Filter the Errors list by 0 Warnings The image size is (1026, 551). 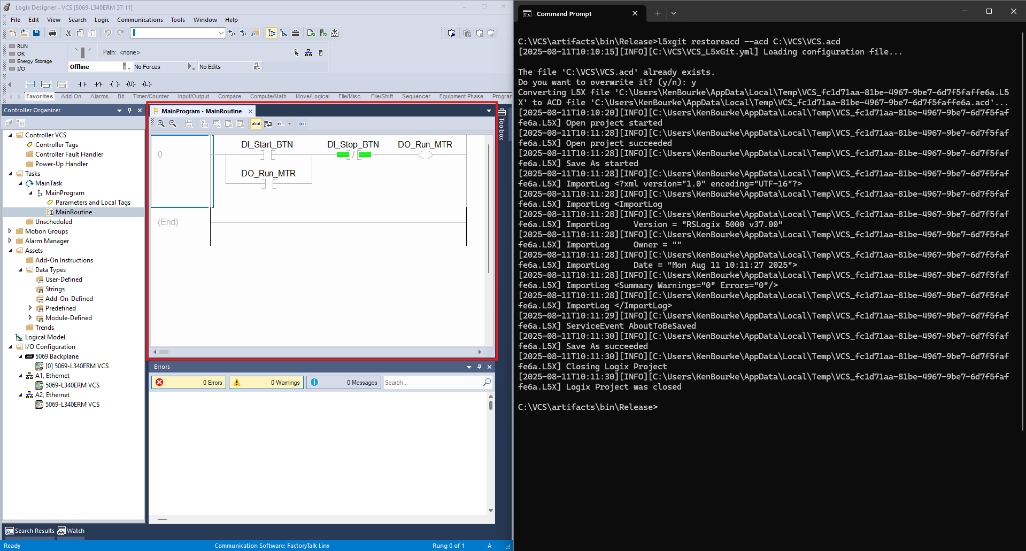tap(266, 383)
